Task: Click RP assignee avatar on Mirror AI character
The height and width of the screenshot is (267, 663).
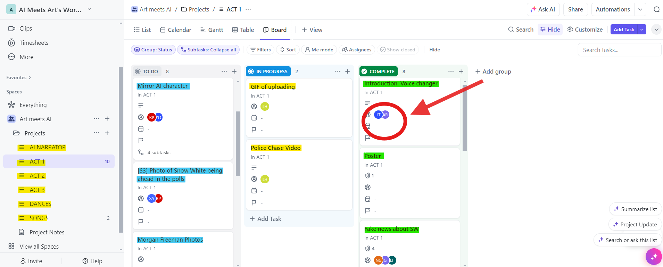Action: [151, 117]
